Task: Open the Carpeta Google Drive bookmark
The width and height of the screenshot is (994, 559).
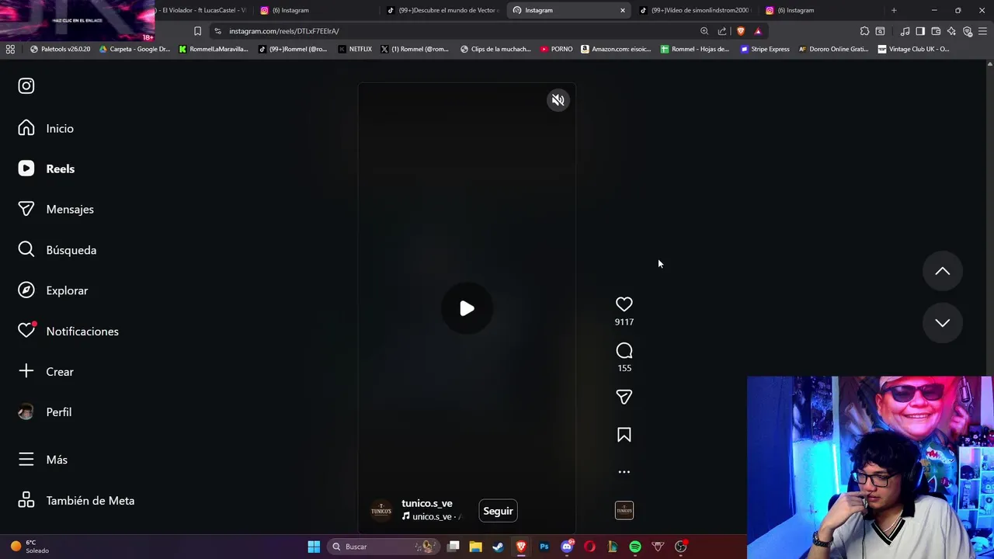Action: tap(134, 49)
